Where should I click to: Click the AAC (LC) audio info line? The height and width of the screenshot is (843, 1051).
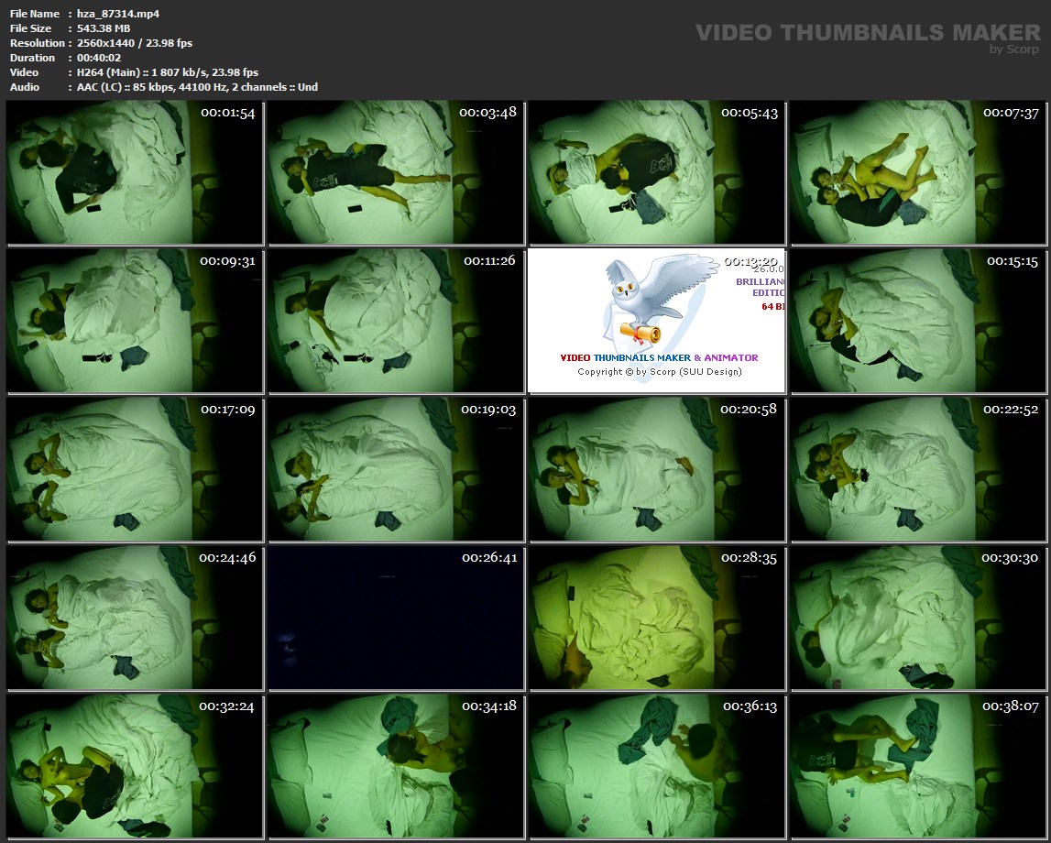[197, 87]
